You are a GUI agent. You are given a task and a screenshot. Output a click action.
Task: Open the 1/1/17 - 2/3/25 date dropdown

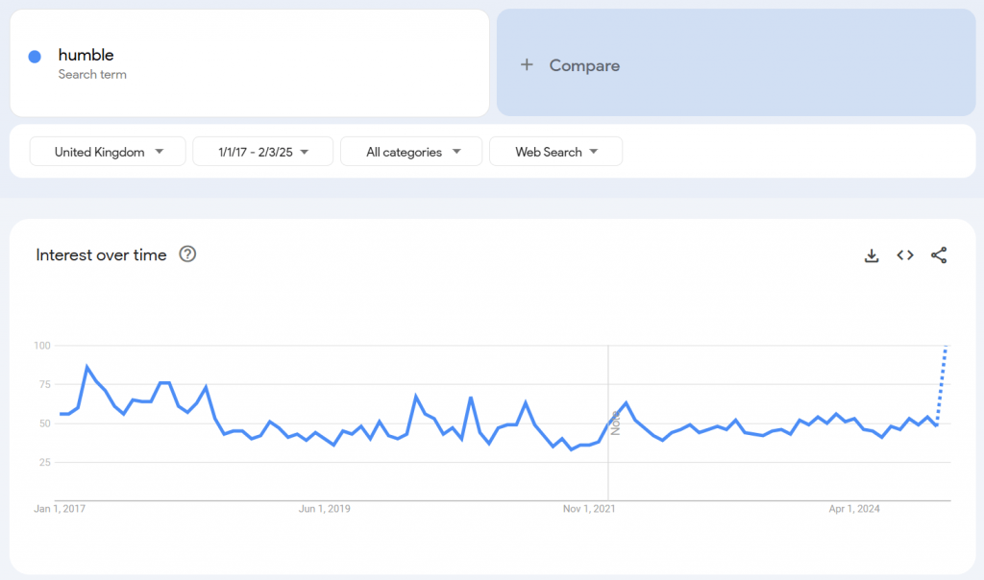point(259,151)
